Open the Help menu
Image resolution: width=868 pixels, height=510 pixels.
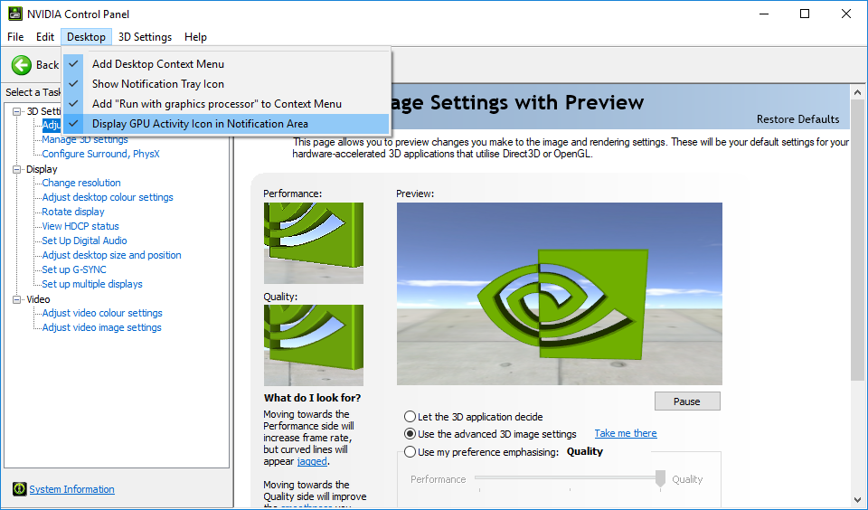(x=195, y=37)
